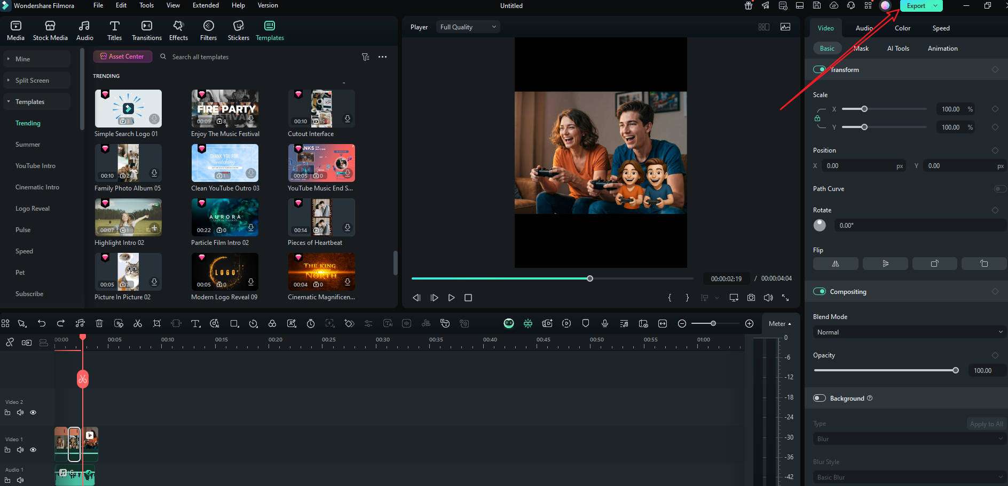Enter fullscreen preview with expand icon
This screenshot has width=1008, height=486.
(785, 298)
